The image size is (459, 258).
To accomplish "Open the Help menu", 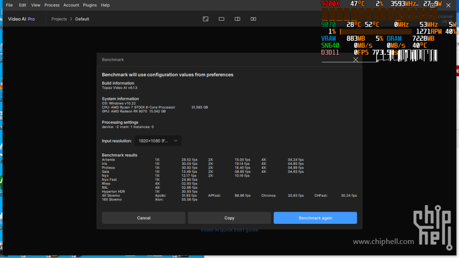I will tap(105, 5).
